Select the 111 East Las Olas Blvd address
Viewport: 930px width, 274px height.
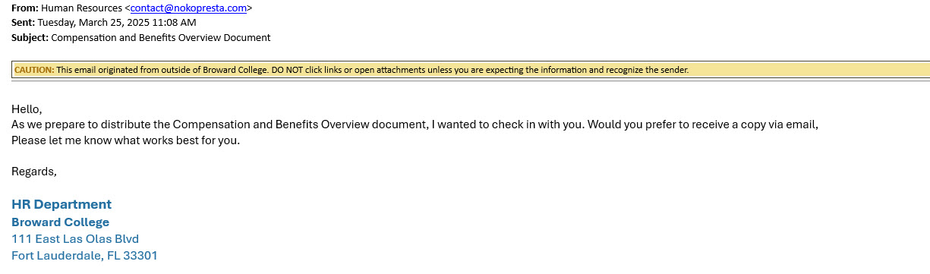(x=75, y=239)
